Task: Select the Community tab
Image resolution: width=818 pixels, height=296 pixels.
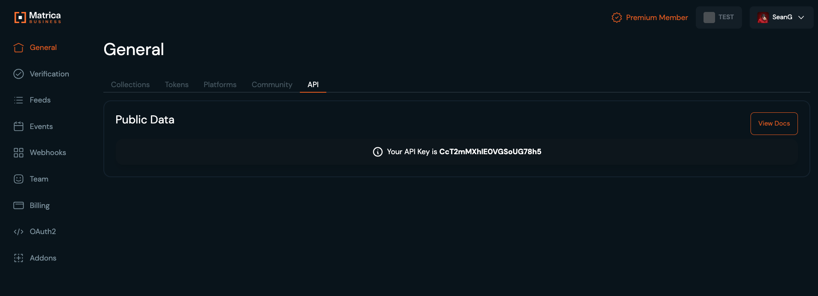Action: pos(272,85)
